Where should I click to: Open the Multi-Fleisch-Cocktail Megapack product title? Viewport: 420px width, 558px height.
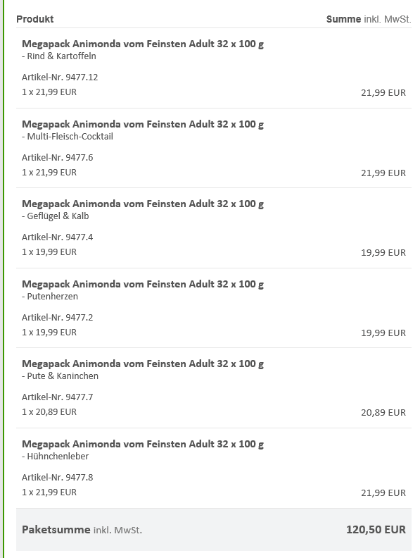tap(143, 124)
